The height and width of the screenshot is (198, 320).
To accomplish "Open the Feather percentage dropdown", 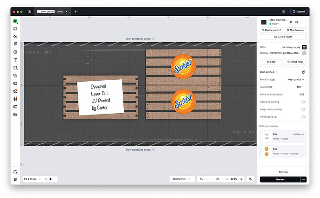I will (301, 87).
